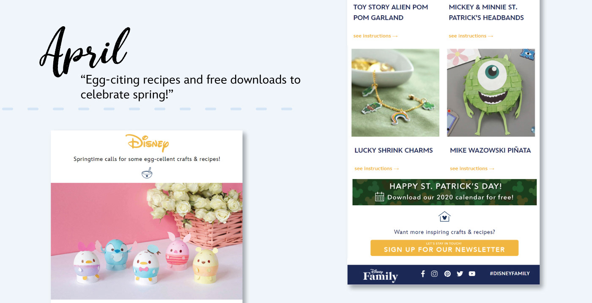Open the Lucky Shrink Charms bracelet photo

[x=395, y=93]
